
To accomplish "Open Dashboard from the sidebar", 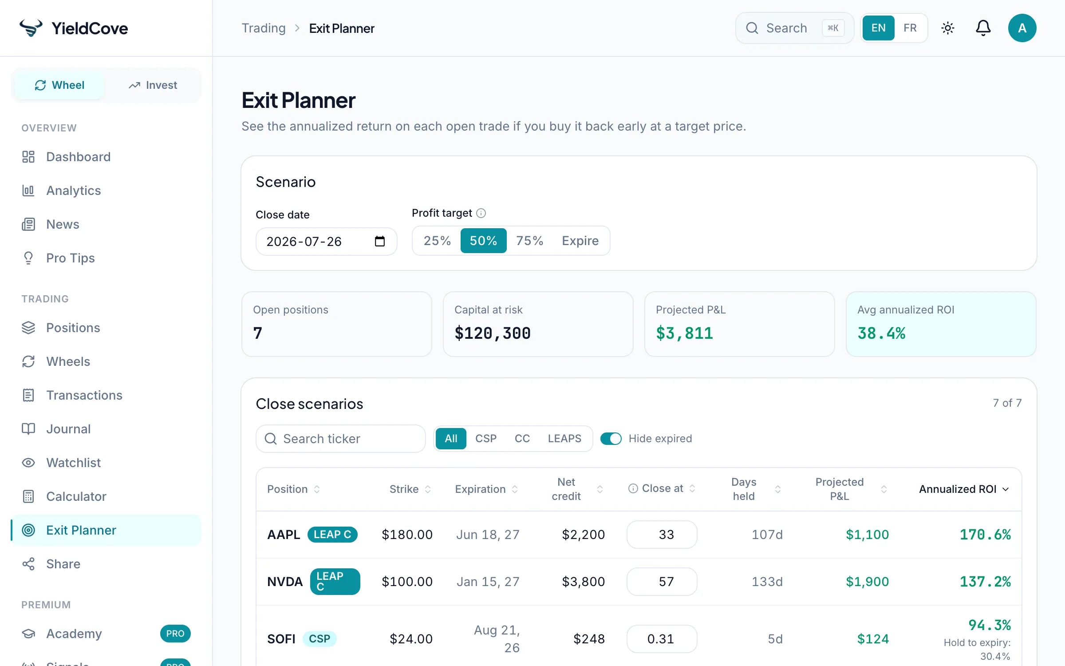I will [106, 157].
